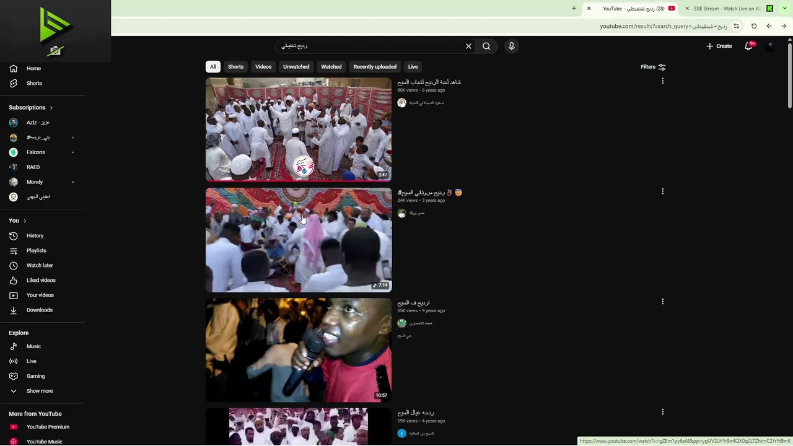Click the magnifier search button
This screenshot has width=793, height=446.
point(486,46)
